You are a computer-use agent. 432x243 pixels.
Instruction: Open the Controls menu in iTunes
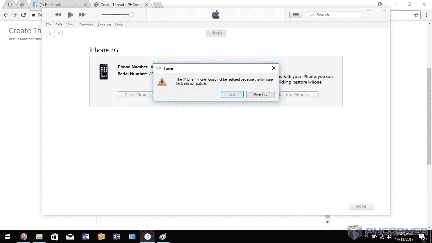86,25
